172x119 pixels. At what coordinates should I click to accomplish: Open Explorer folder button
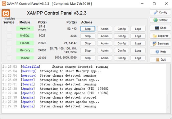tap(160, 36)
